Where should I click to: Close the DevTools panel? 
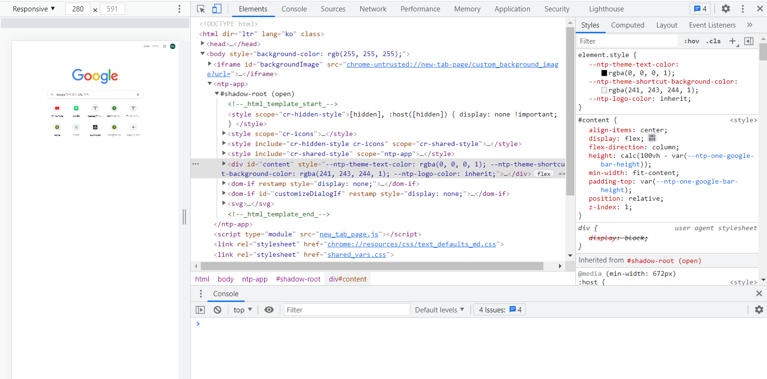point(760,9)
